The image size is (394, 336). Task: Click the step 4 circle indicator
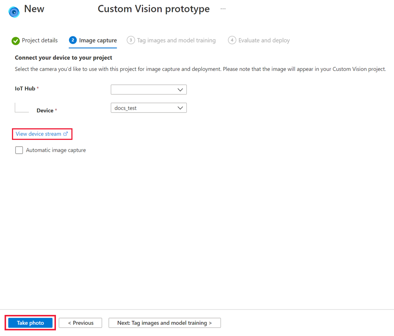click(232, 40)
